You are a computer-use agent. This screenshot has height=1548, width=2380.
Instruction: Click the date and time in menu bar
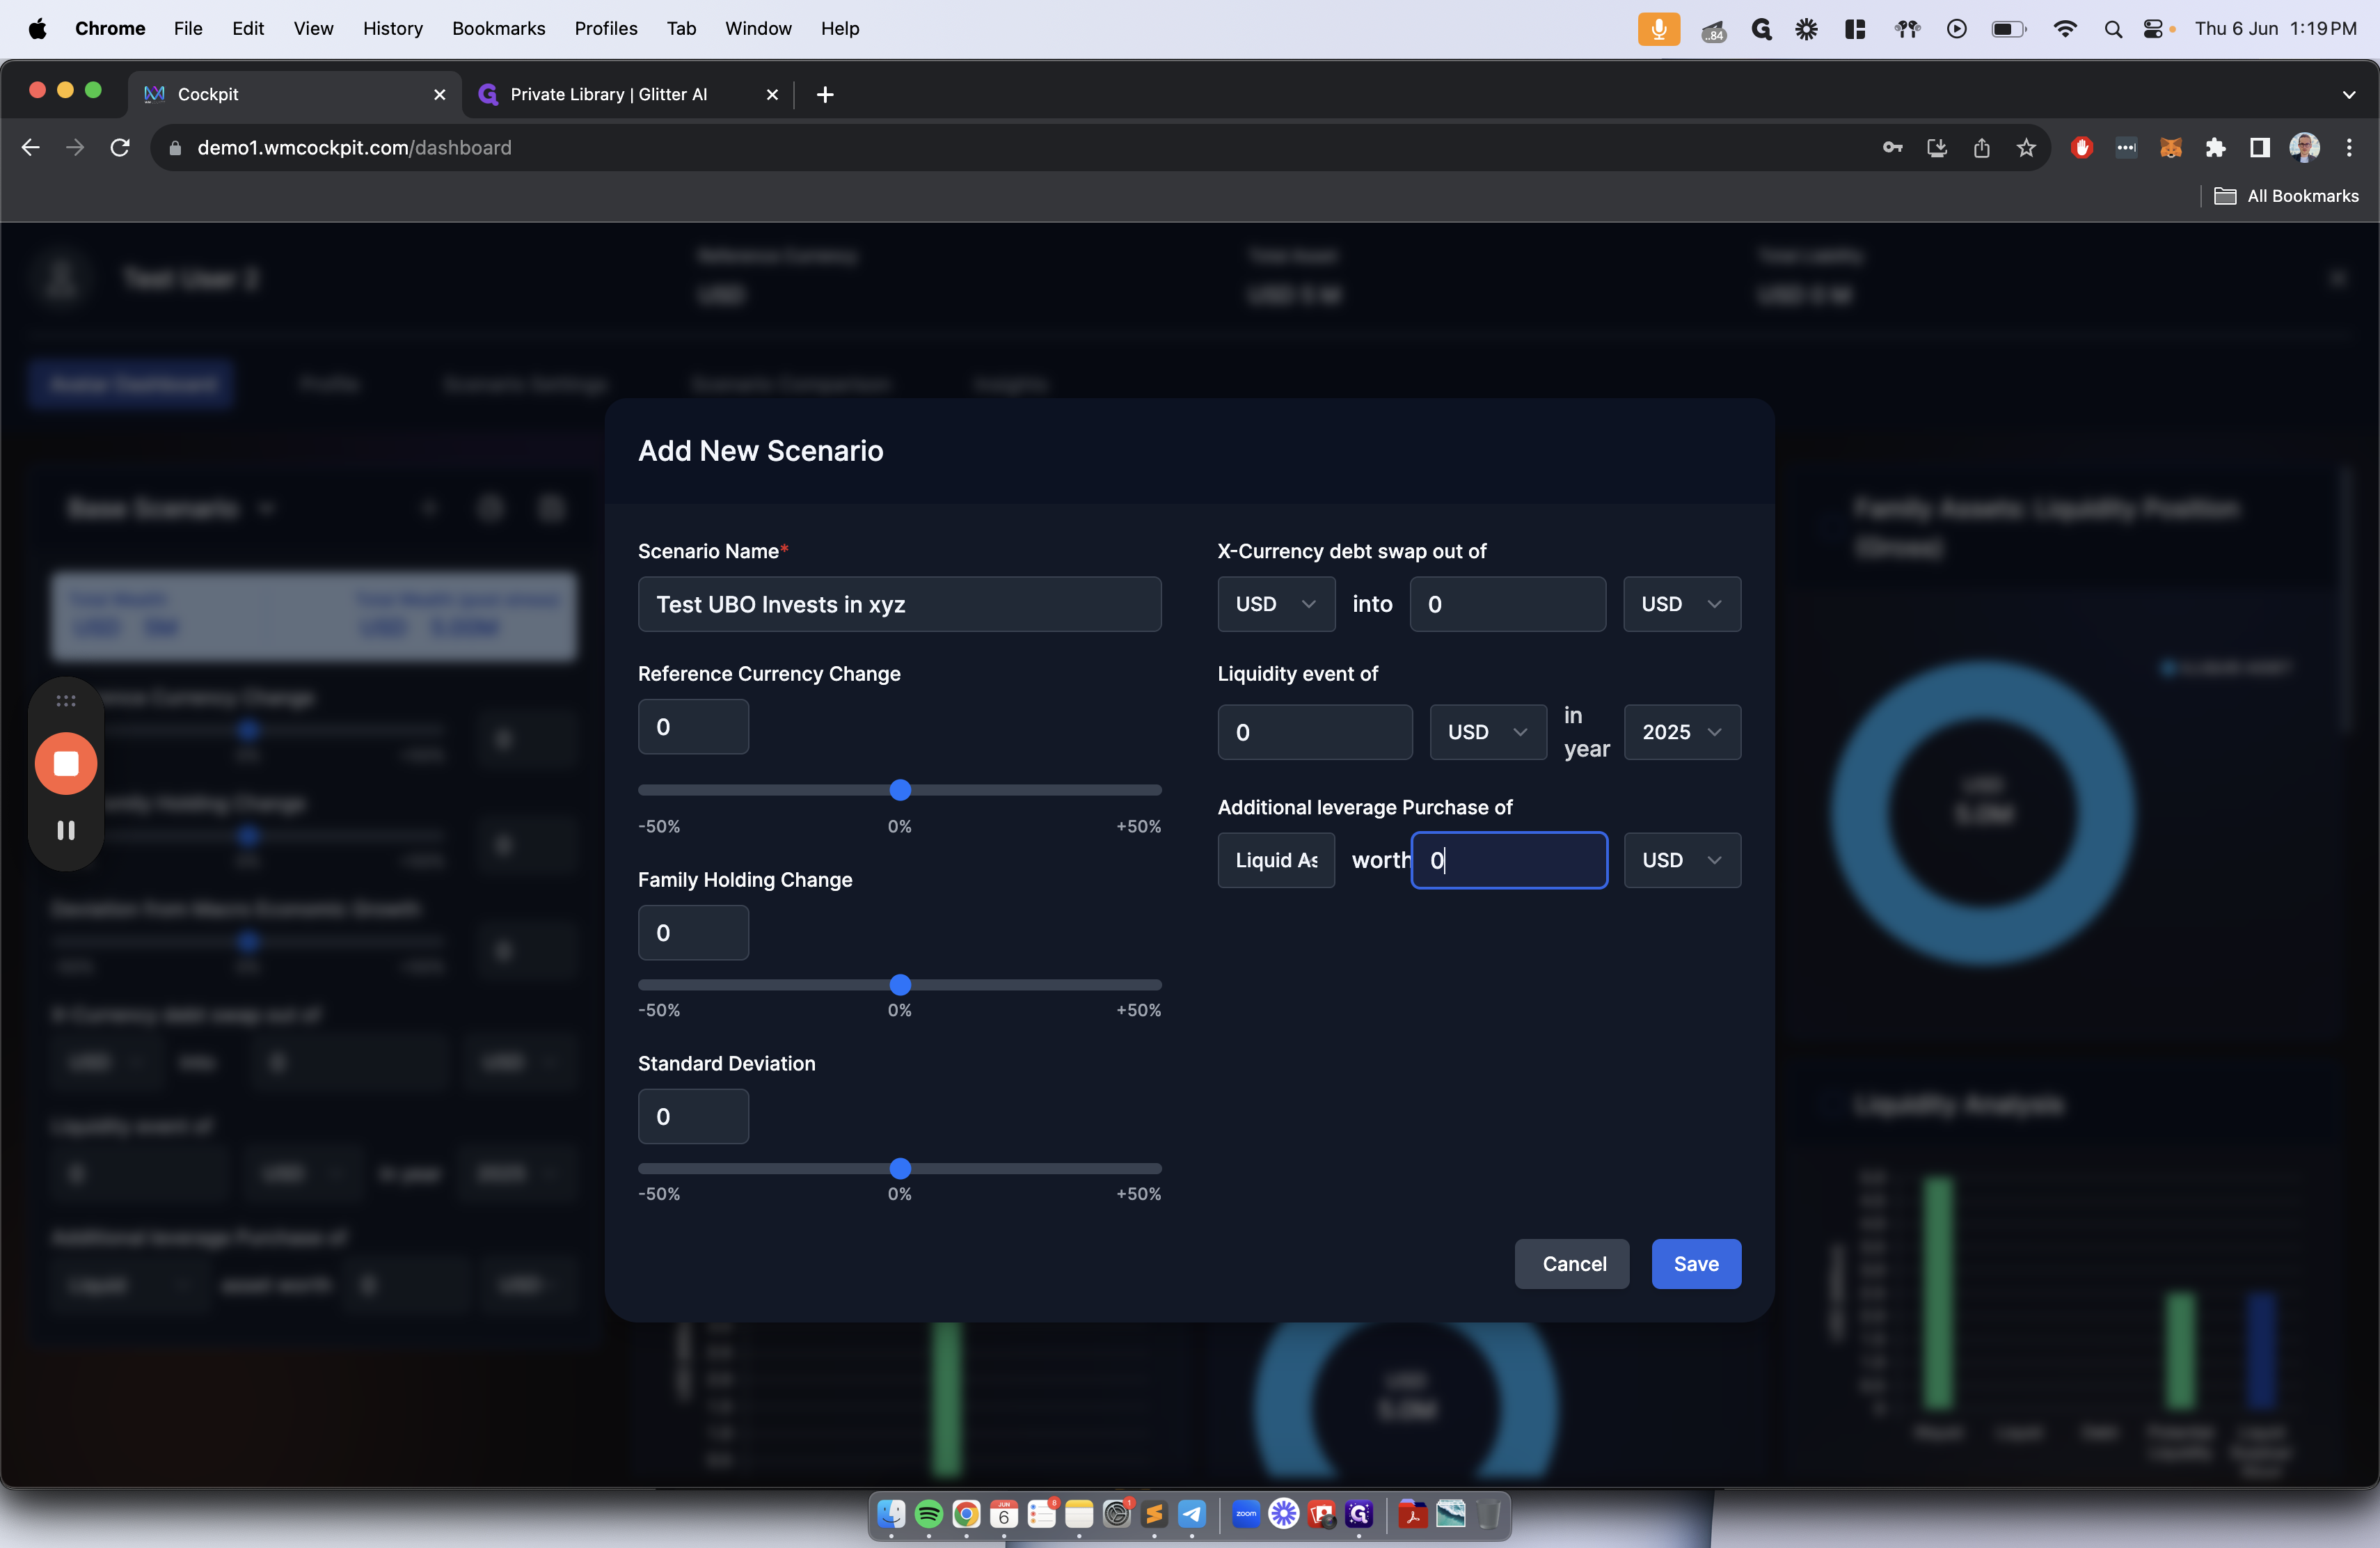coord(2275,29)
